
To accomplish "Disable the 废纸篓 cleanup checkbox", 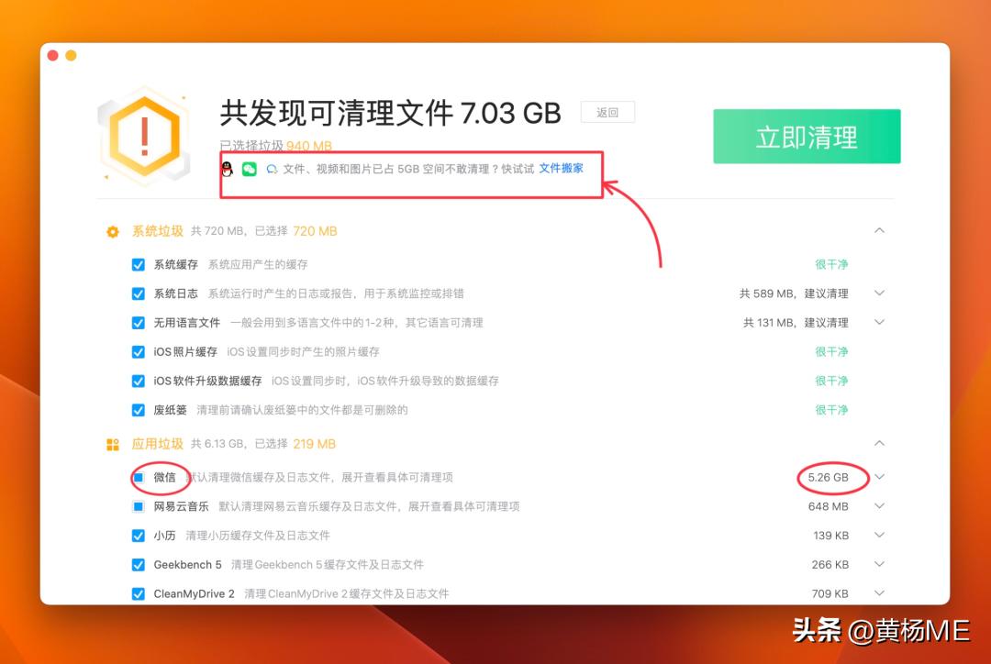I will tap(139, 410).
